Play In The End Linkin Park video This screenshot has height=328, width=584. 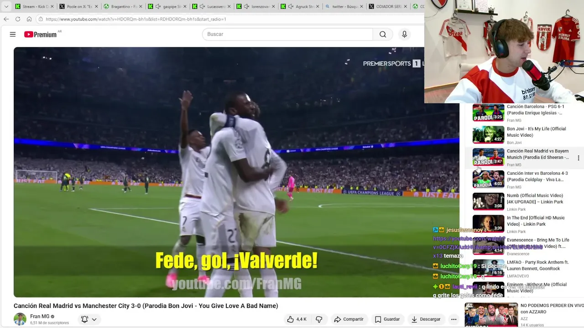[x=536, y=221]
